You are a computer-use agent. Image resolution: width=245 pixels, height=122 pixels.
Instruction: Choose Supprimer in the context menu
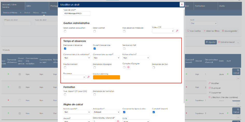pos(215,93)
